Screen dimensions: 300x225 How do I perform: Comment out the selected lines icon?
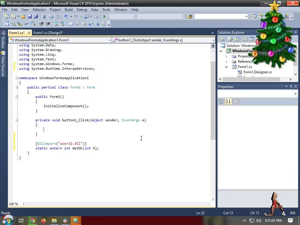coord(56,24)
